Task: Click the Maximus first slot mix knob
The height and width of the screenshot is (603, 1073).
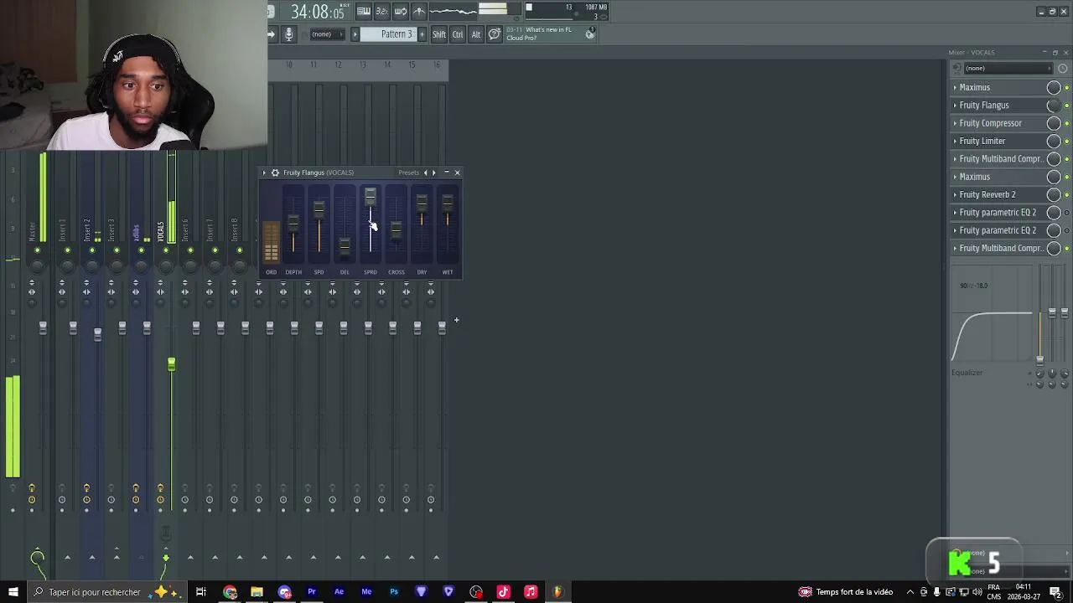Action: click(1054, 88)
